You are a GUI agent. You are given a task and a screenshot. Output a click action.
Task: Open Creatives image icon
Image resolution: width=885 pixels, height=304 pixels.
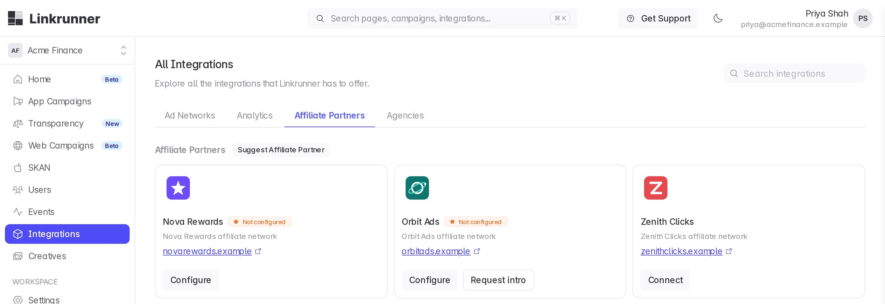(x=18, y=256)
